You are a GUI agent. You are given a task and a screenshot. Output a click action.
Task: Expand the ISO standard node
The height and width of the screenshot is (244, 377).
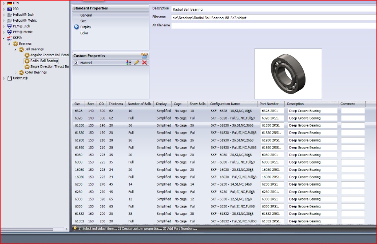[4, 9]
